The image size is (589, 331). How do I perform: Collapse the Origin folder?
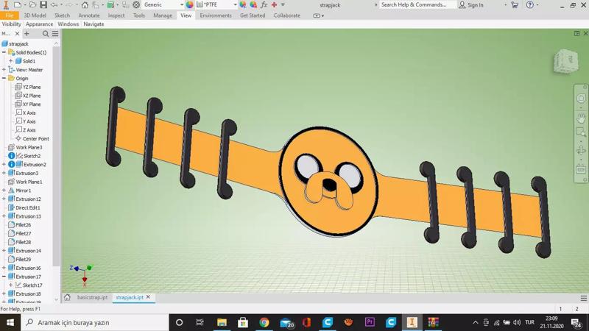(4, 79)
